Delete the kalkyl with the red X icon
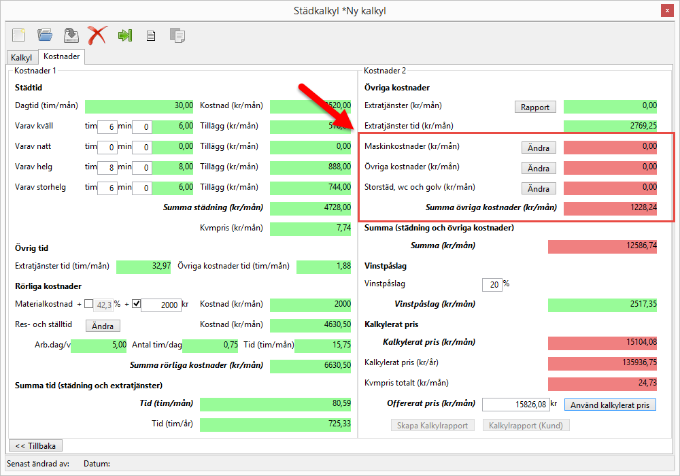 pyautogui.click(x=97, y=35)
